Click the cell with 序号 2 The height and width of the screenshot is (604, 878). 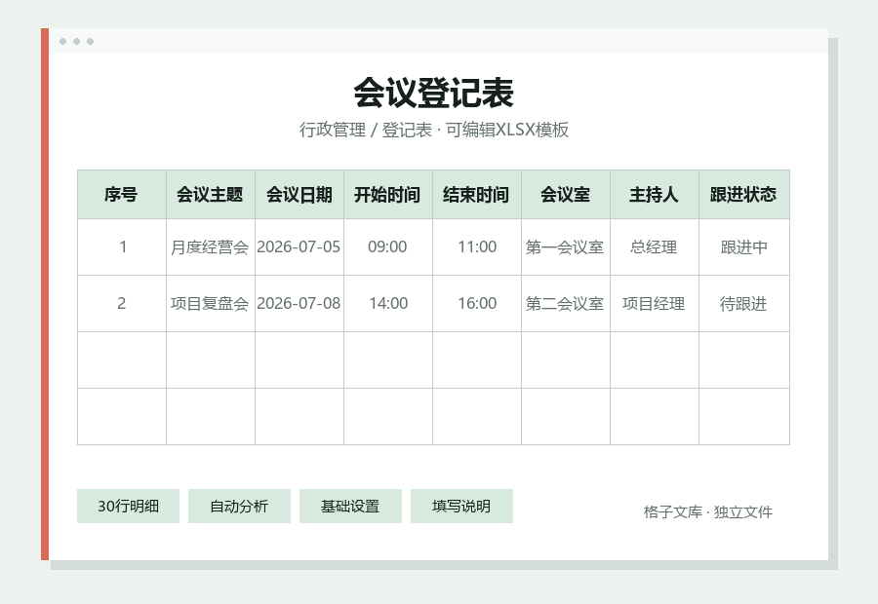(x=122, y=304)
